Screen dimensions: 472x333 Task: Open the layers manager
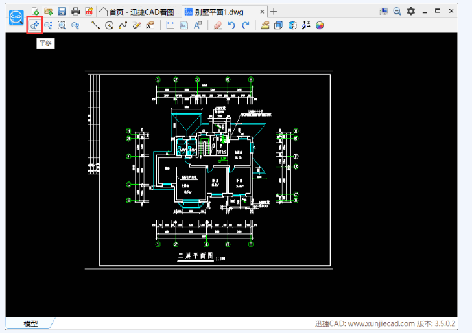265,25
